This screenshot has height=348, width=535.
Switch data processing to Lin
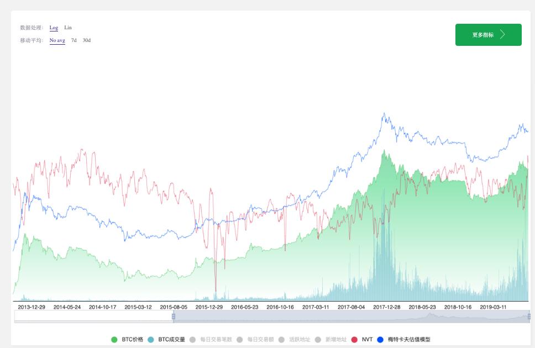68,28
